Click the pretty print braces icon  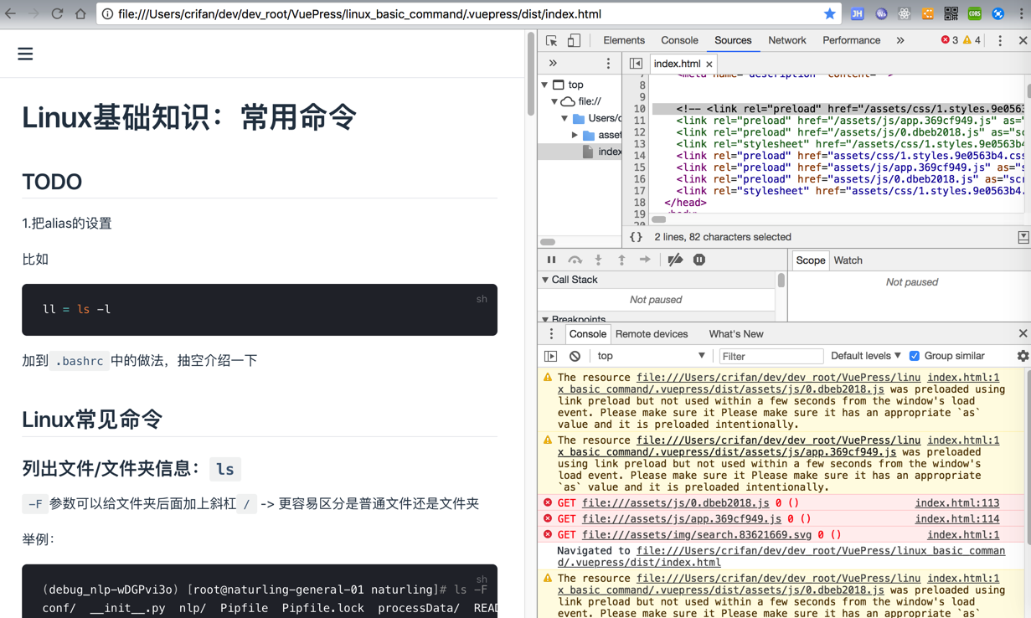pos(636,237)
